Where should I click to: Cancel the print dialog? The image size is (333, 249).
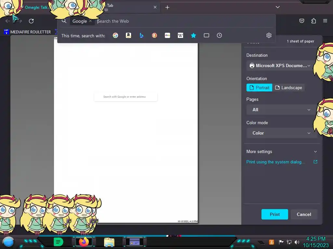coord(304,214)
